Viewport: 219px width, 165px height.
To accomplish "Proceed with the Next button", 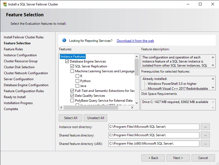I will pyautogui.click(x=178, y=158).
